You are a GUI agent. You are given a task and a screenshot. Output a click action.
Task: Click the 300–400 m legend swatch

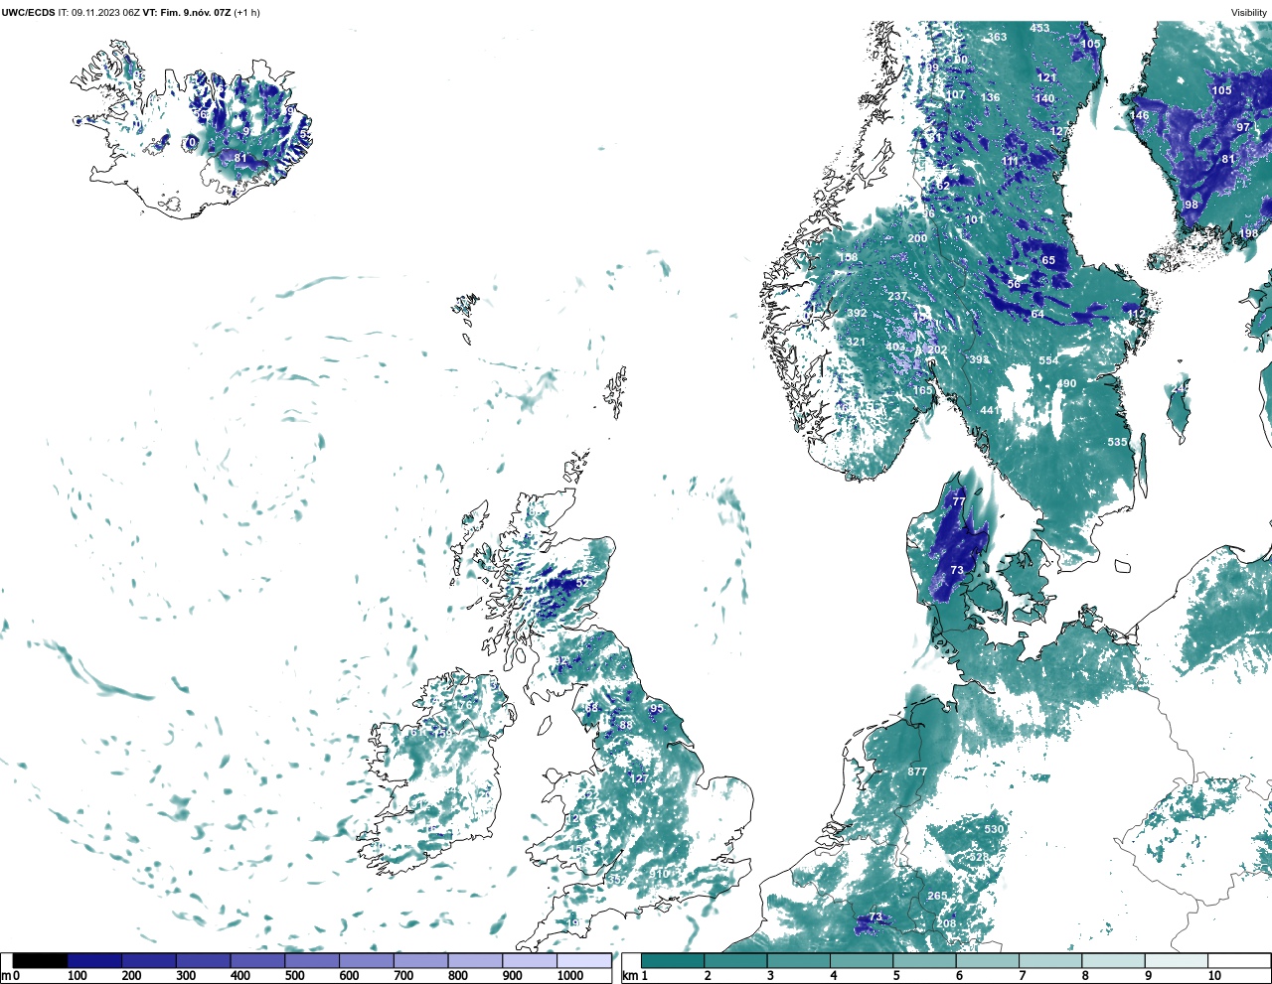204,961
